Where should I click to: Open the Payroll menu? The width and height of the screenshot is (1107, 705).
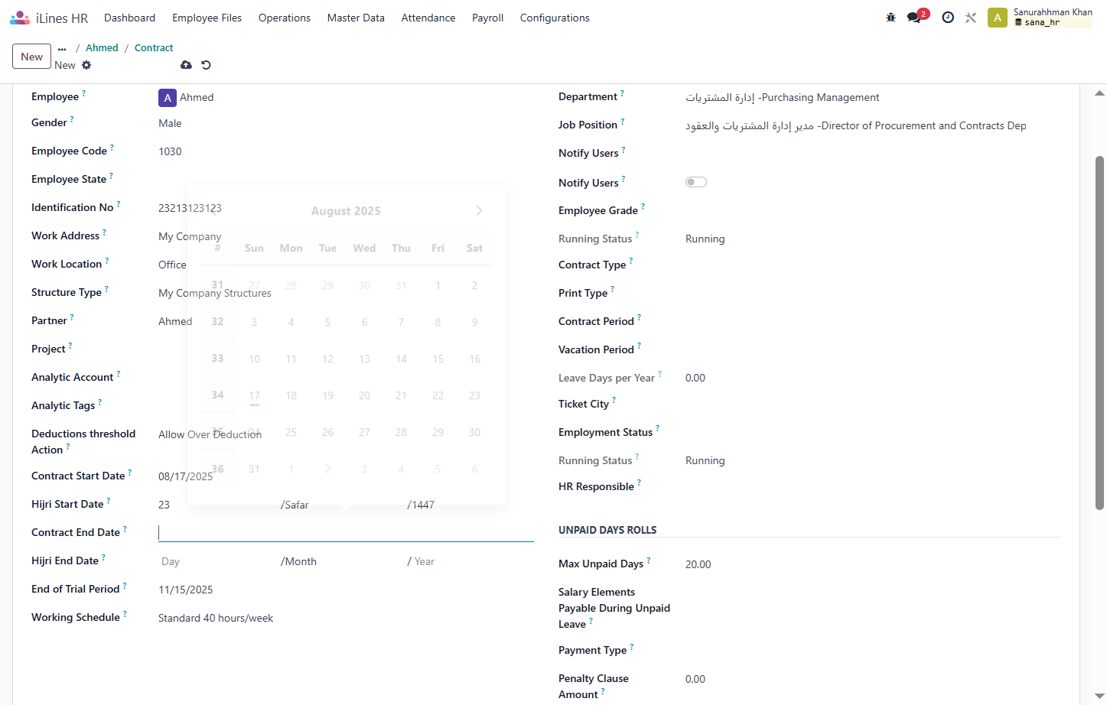tap(487, 18)
